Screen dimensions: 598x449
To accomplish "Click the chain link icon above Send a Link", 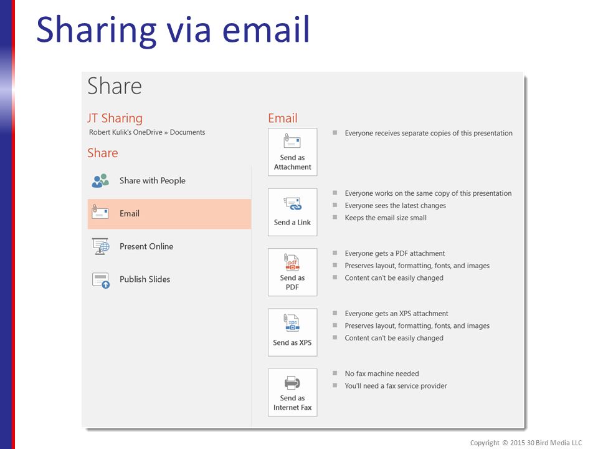I will [293, 203].
